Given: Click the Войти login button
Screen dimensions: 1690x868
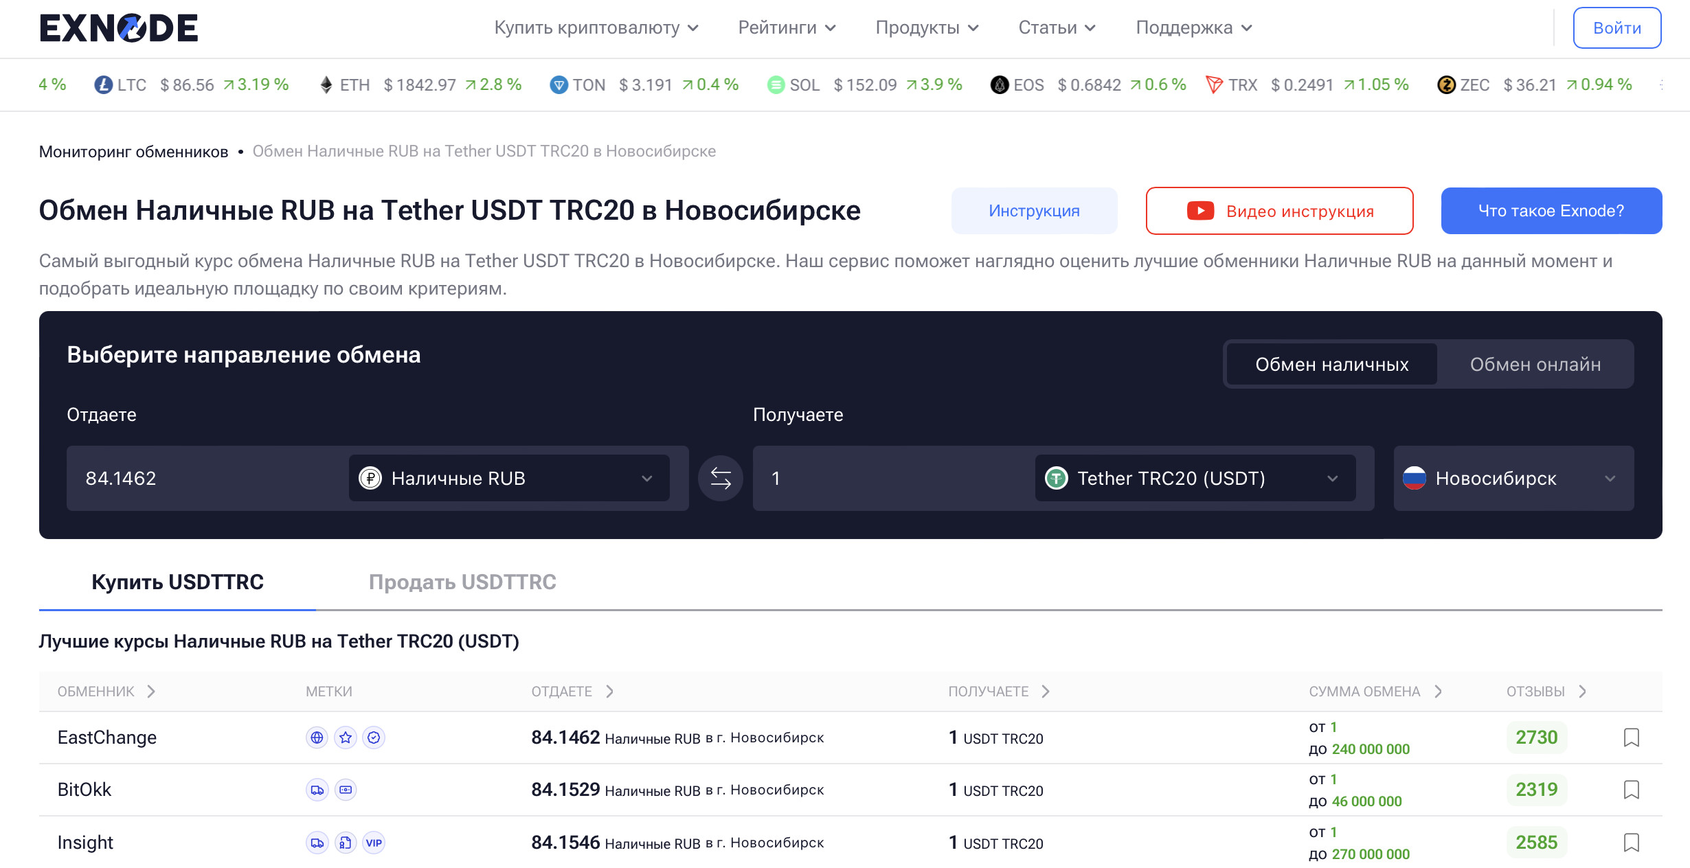Looking at the screenshot, I should (x=1616, y=28).
